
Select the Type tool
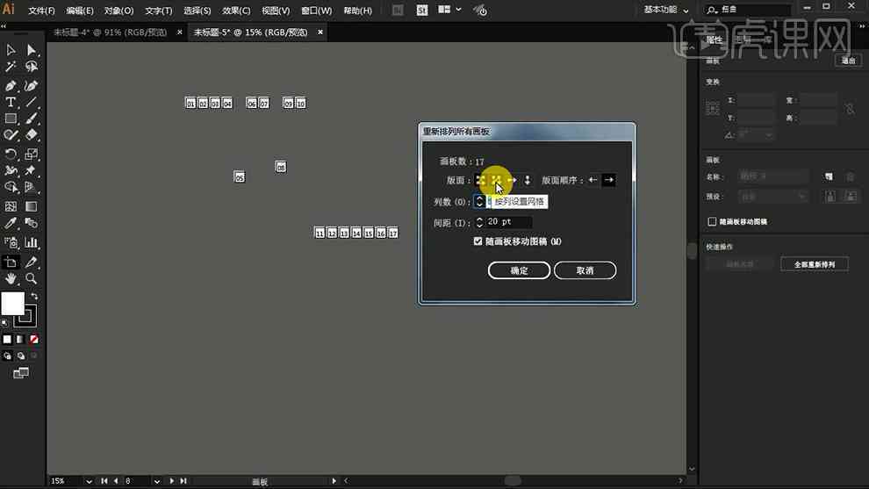11,103
